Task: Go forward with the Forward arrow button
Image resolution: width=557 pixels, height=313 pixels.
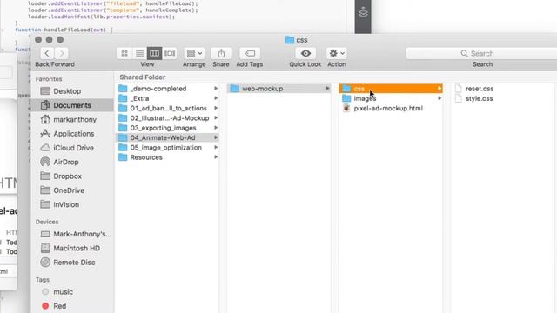Action: click(62, 53)
